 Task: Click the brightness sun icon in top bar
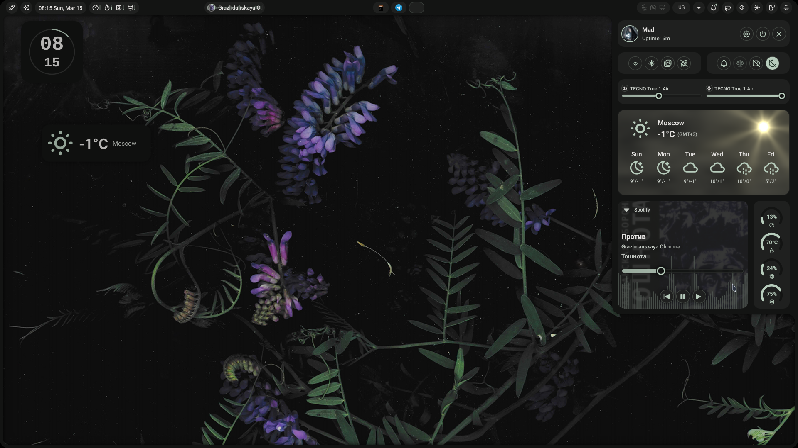(757, 7)
